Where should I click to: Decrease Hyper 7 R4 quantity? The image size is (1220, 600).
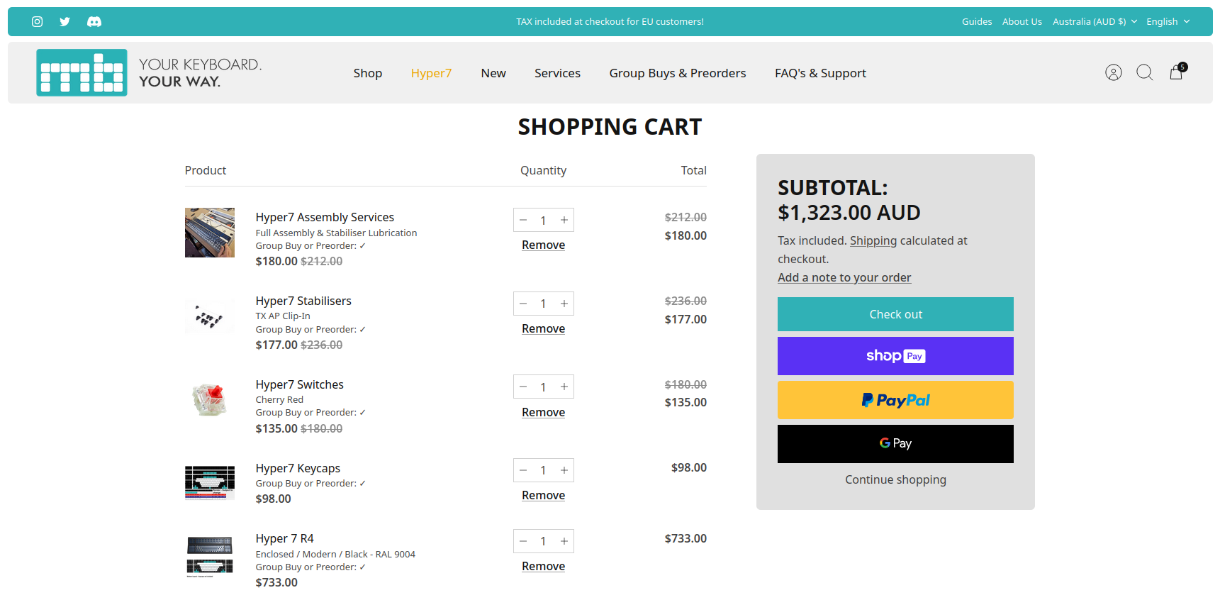[523, 541]
